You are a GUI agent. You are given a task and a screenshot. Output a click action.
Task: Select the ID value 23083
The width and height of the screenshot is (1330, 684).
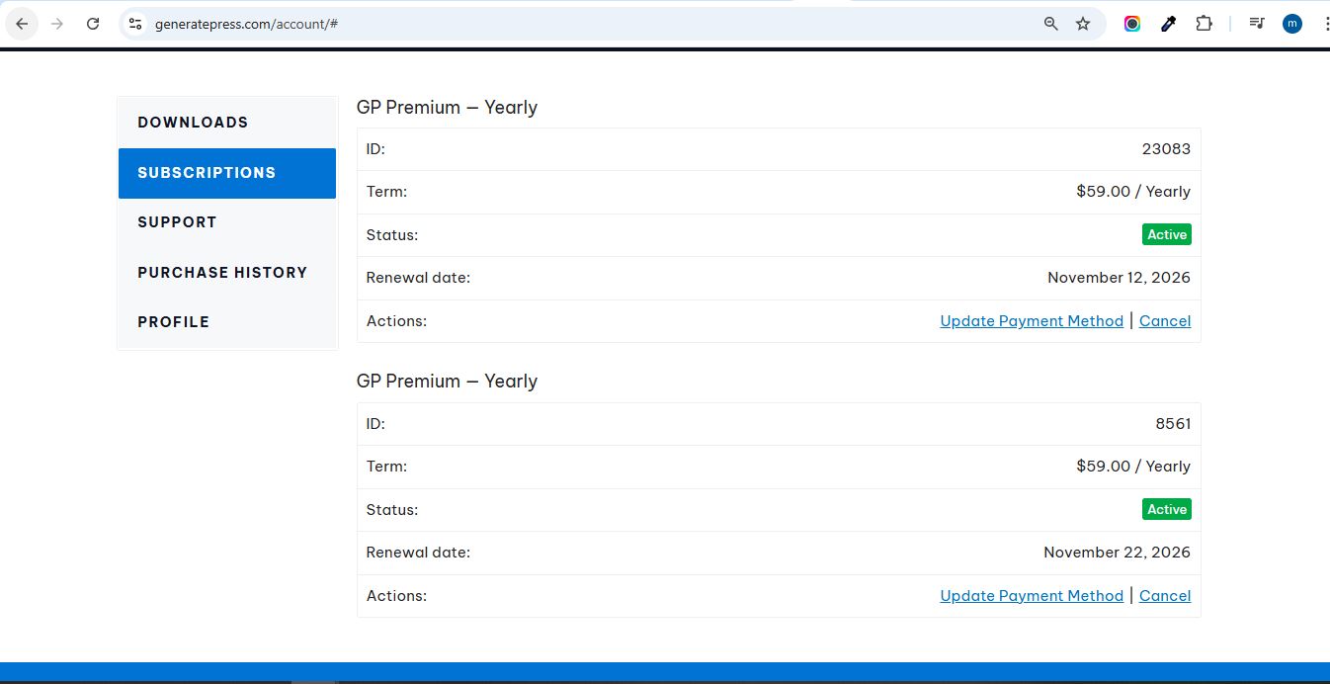pyautogui.click(x=1166, y=149)
